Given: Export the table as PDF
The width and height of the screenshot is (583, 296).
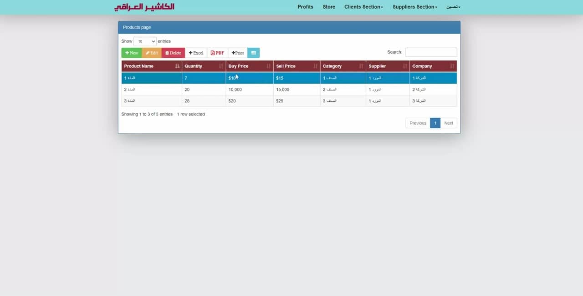Looking at the screenshot, I should point(217,53).
